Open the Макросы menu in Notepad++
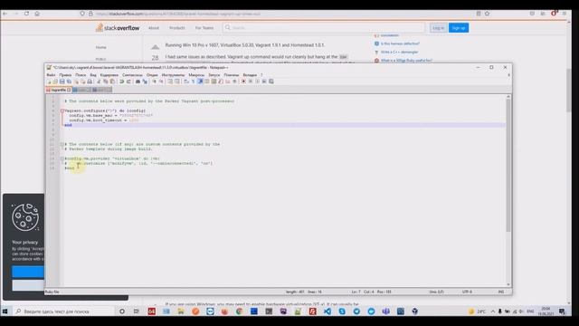 pyautogui.click(x=196, y=75)
